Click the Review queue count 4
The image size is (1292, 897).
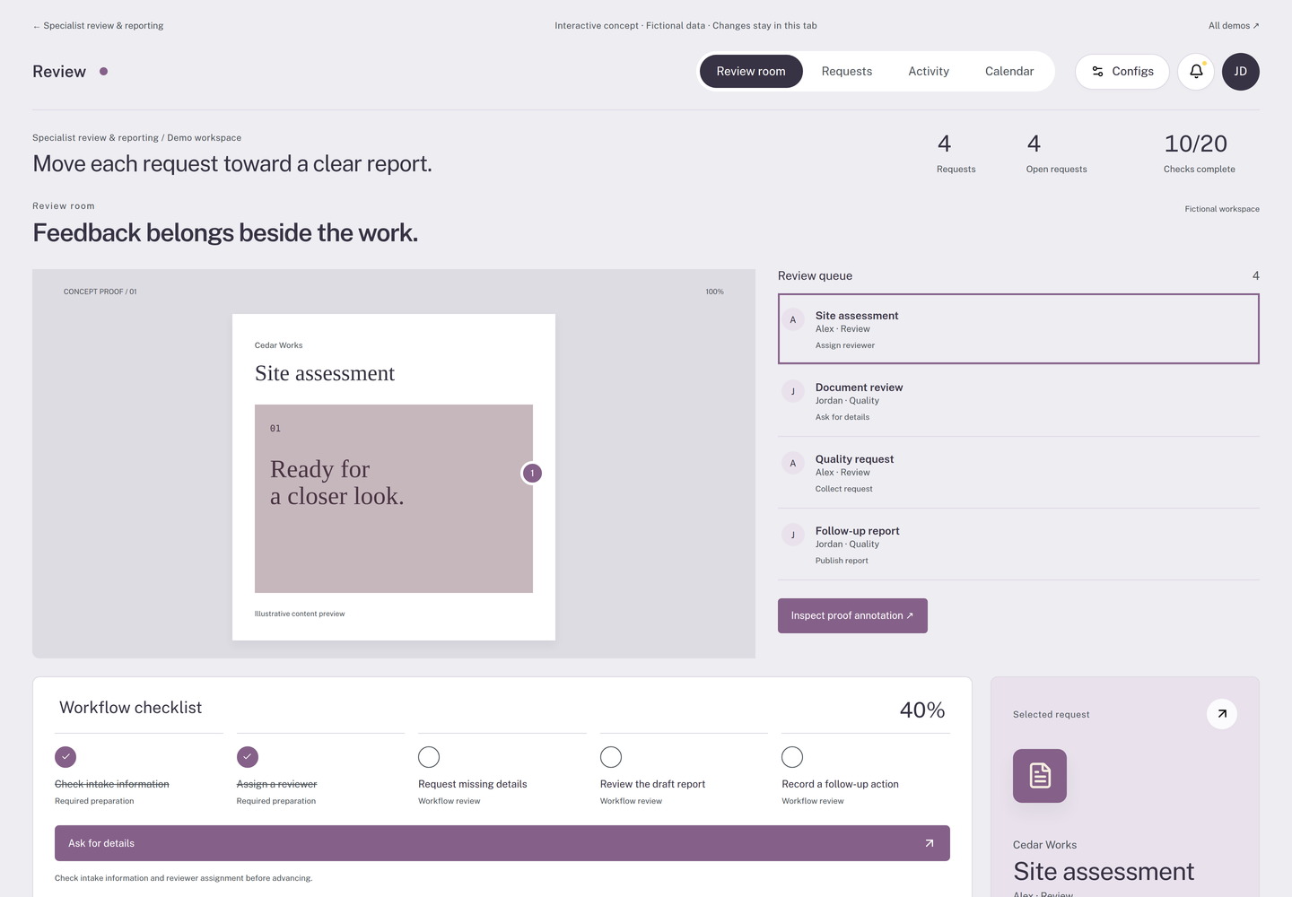(x=1256, y=275)
